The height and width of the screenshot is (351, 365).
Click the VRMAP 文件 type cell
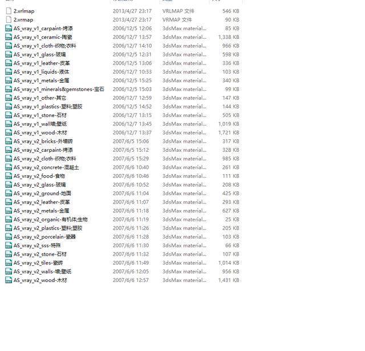(x=177, y=19)
